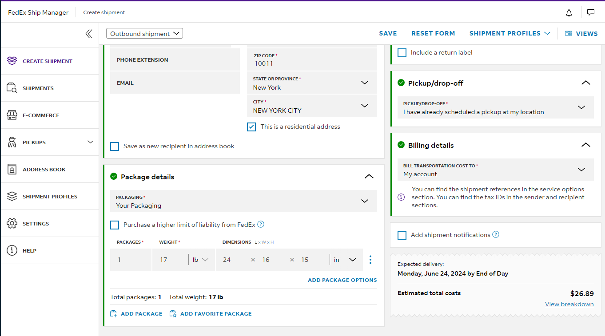Screen dimensions: 605x336
Task: Click help icon beside liability option
Action: coord(261,224)
